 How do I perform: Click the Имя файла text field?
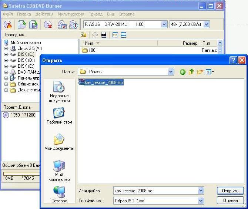pyautogui.click(x=155, y=191)
